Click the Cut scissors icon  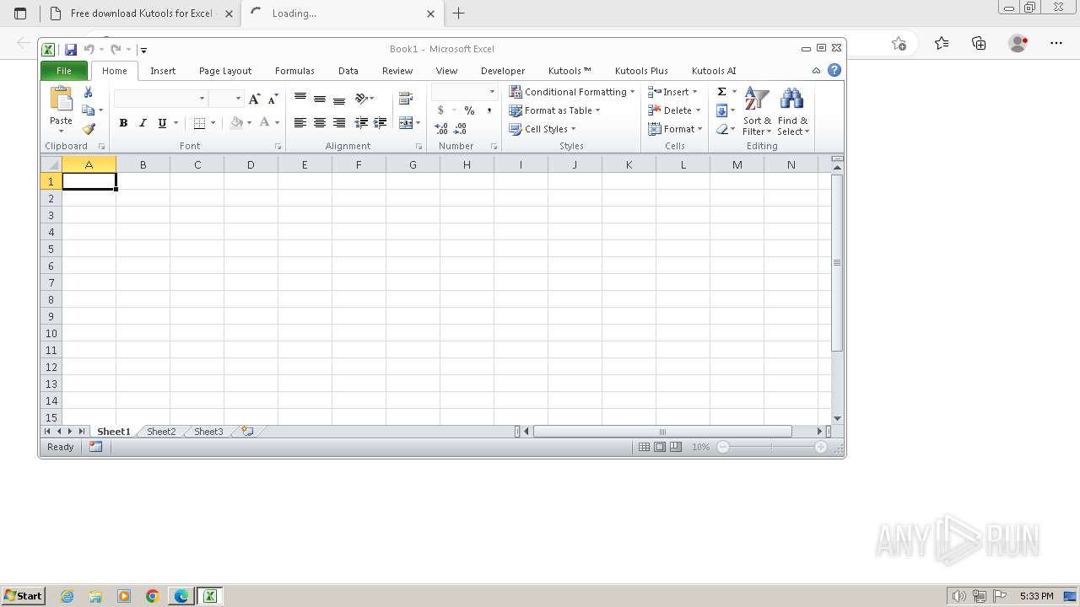(x=88, y=92)
